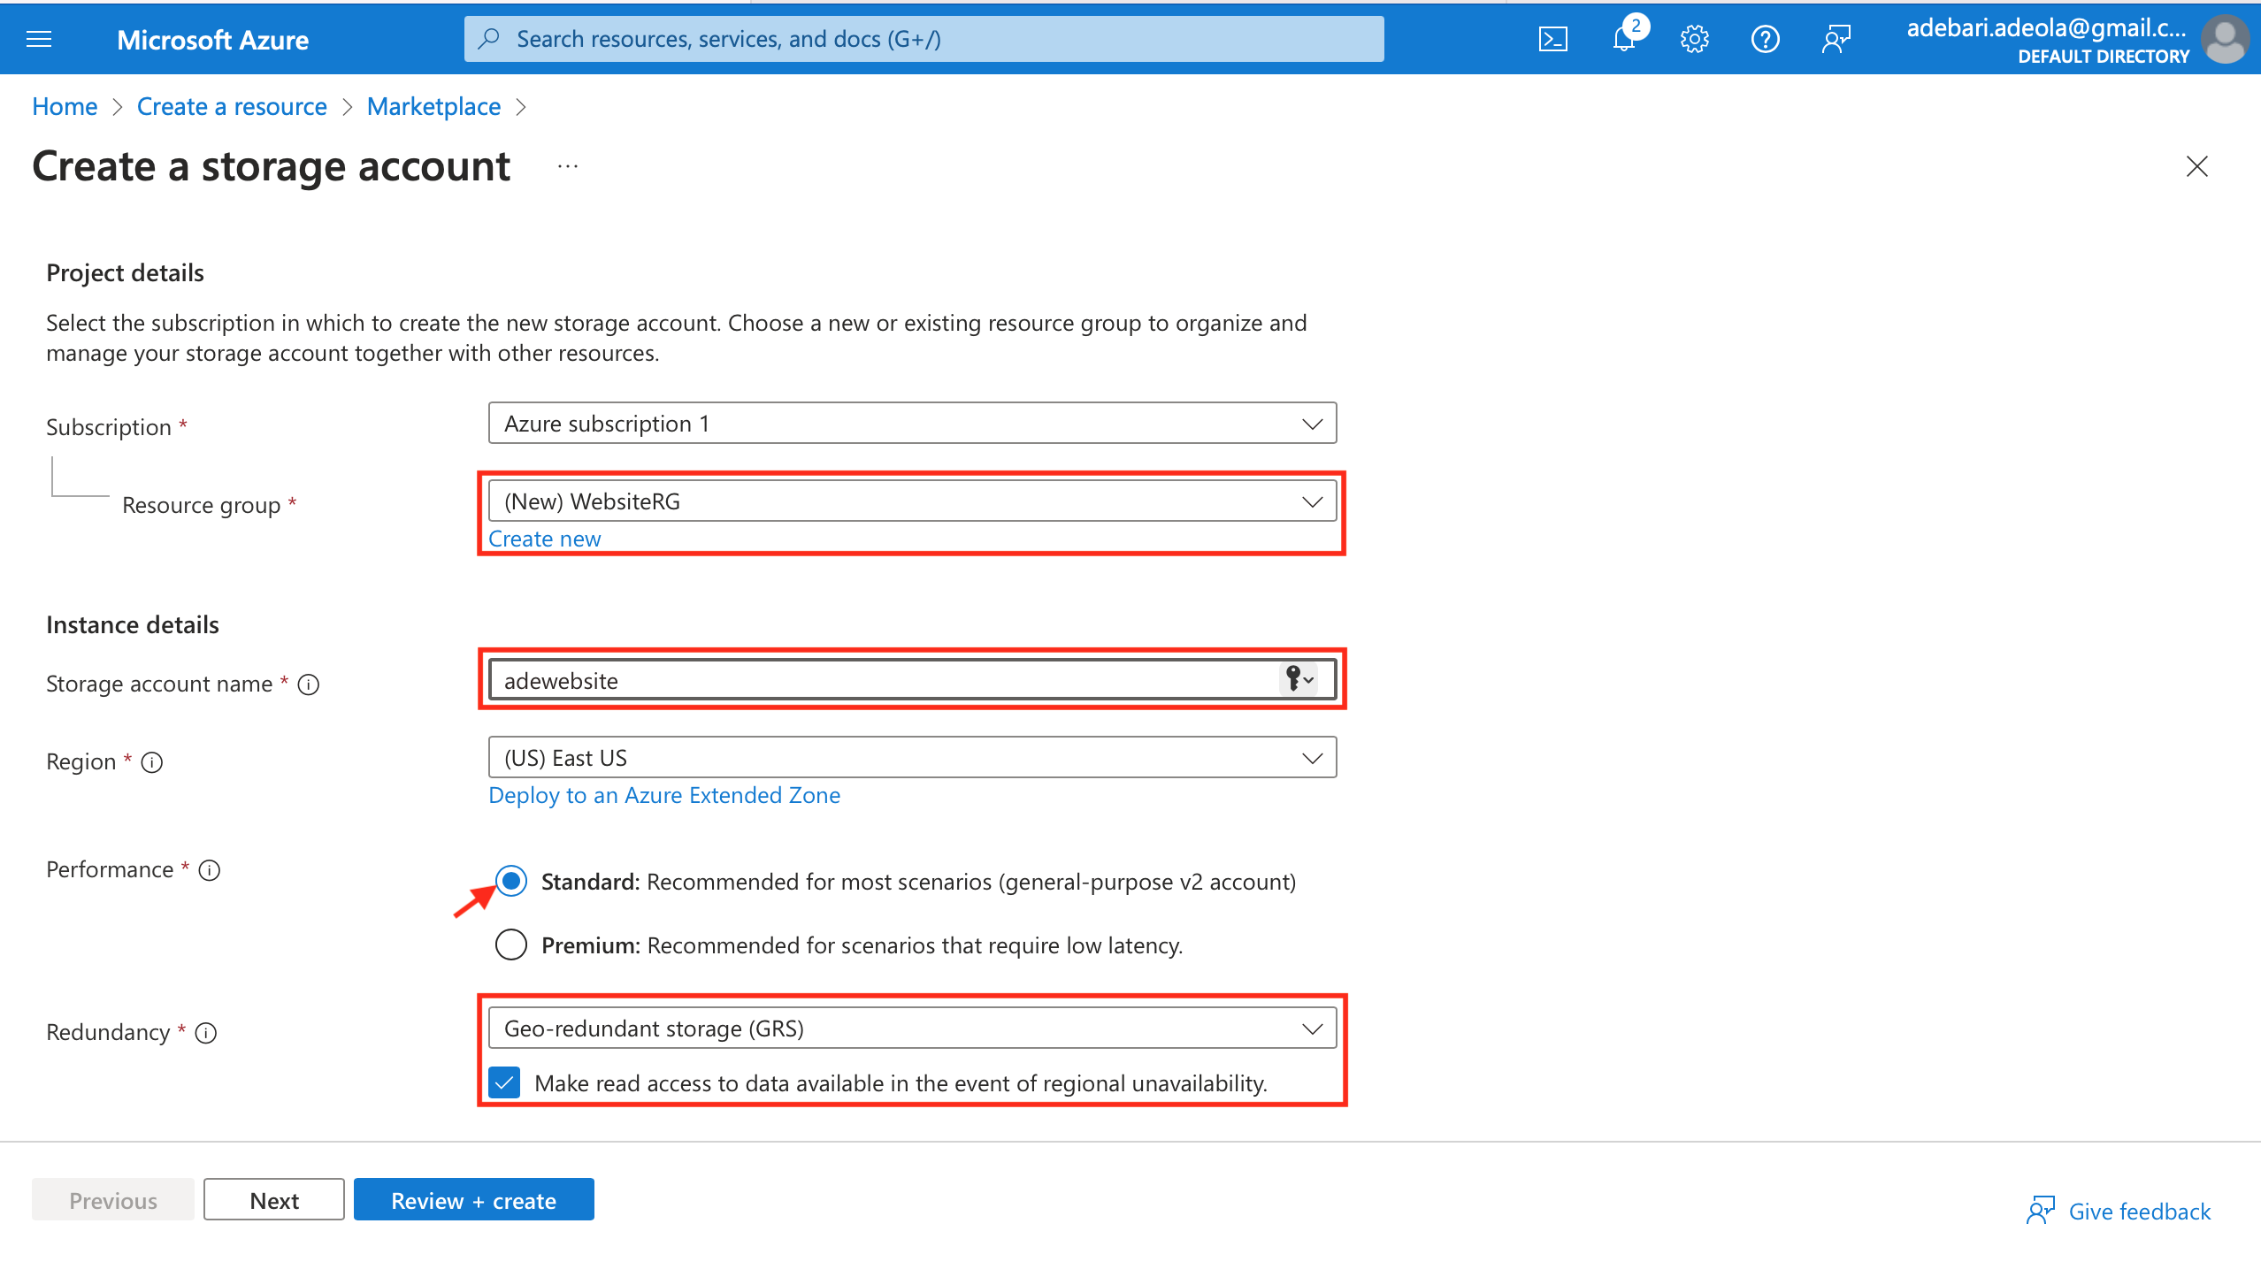The width and height of the screenshot is (2261, 1277).
Task: Open the notifications bell
Action: (x=1623, y=39)
